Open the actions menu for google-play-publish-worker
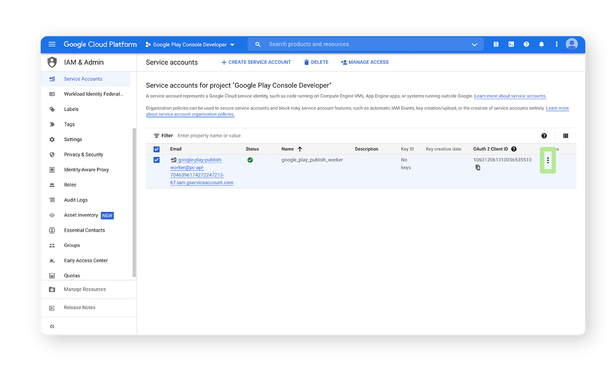Screen dimensions: 613x371 coord(548,160)
